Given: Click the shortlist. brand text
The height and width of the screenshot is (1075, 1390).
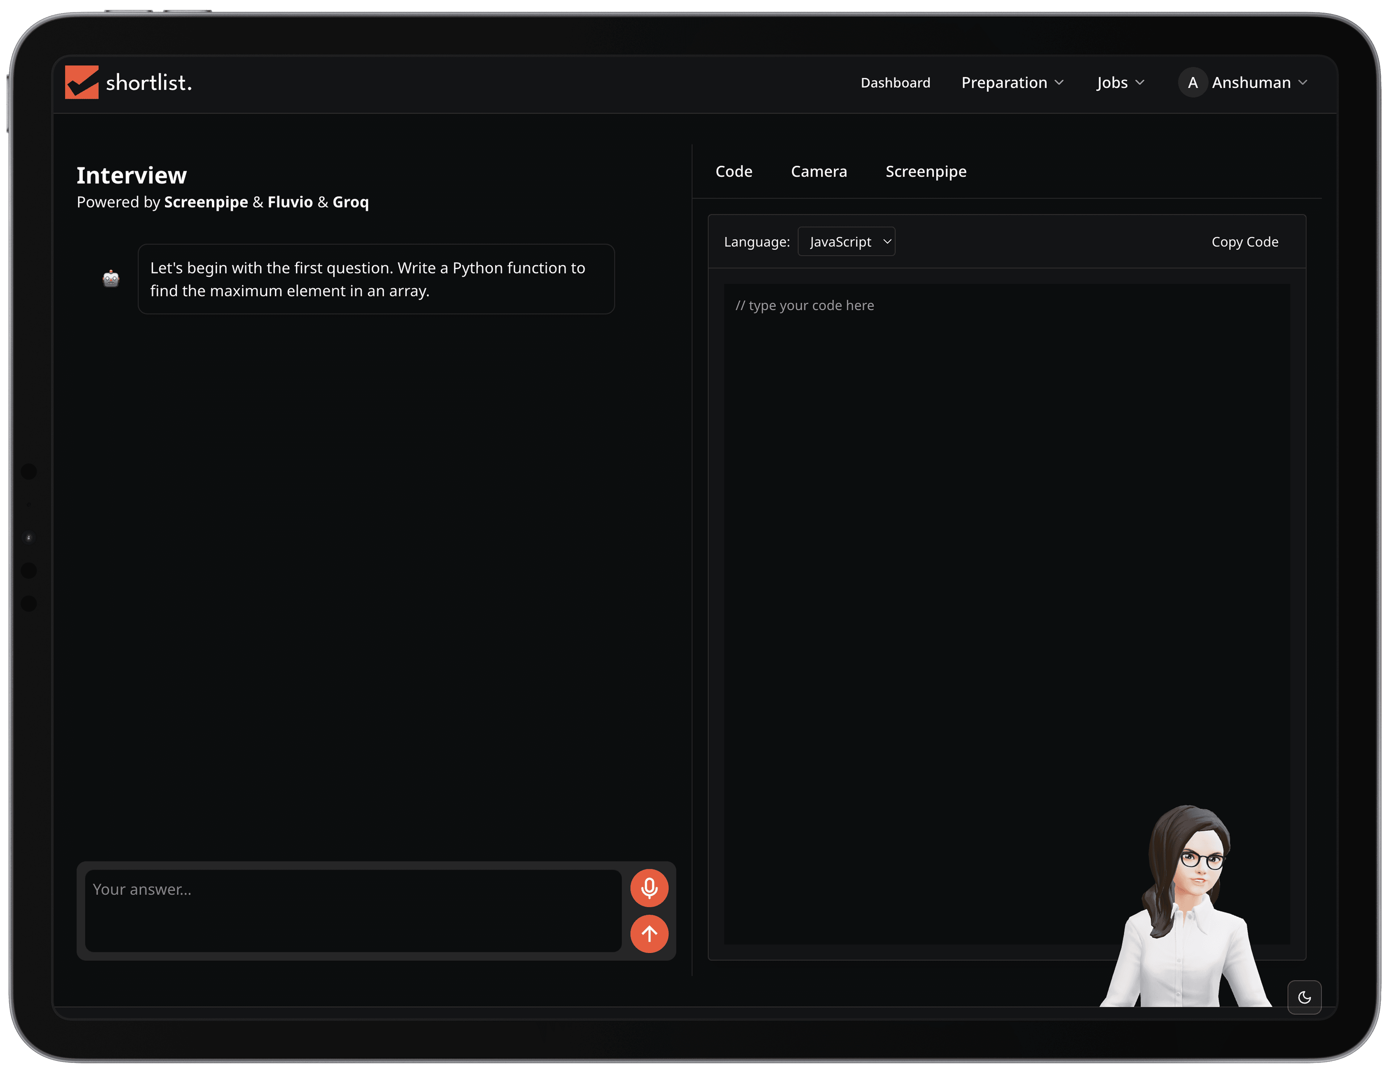Looking at the screenshot, I should [x=149, y=83].
